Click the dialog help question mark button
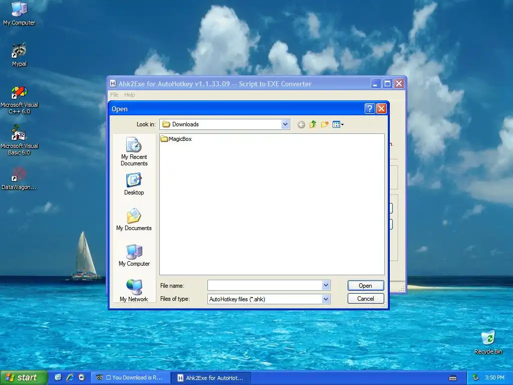Viewport: 513px width, 385px height. pyautogui.click(x=369, y=109)
